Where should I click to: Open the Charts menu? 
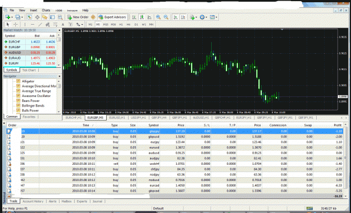46,10
